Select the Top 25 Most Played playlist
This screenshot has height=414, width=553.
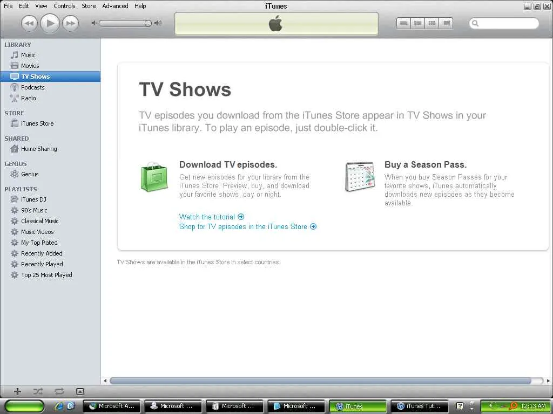(50, 275)
